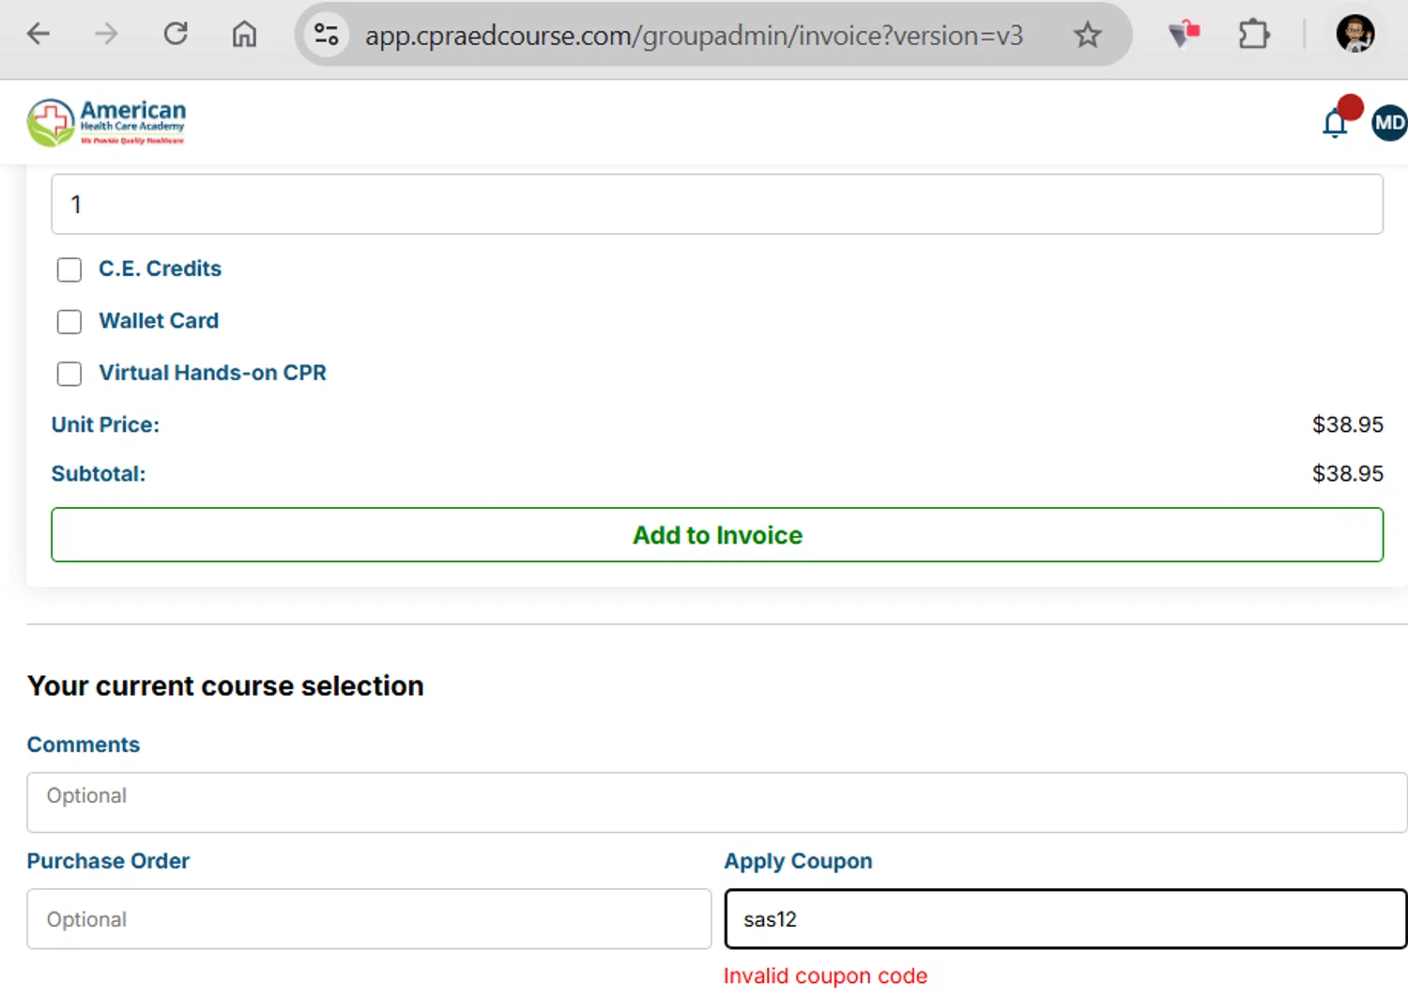Bookmark this page with the star icon
The width and height of the screenshot is (1408, 998).
(1087, 35)
